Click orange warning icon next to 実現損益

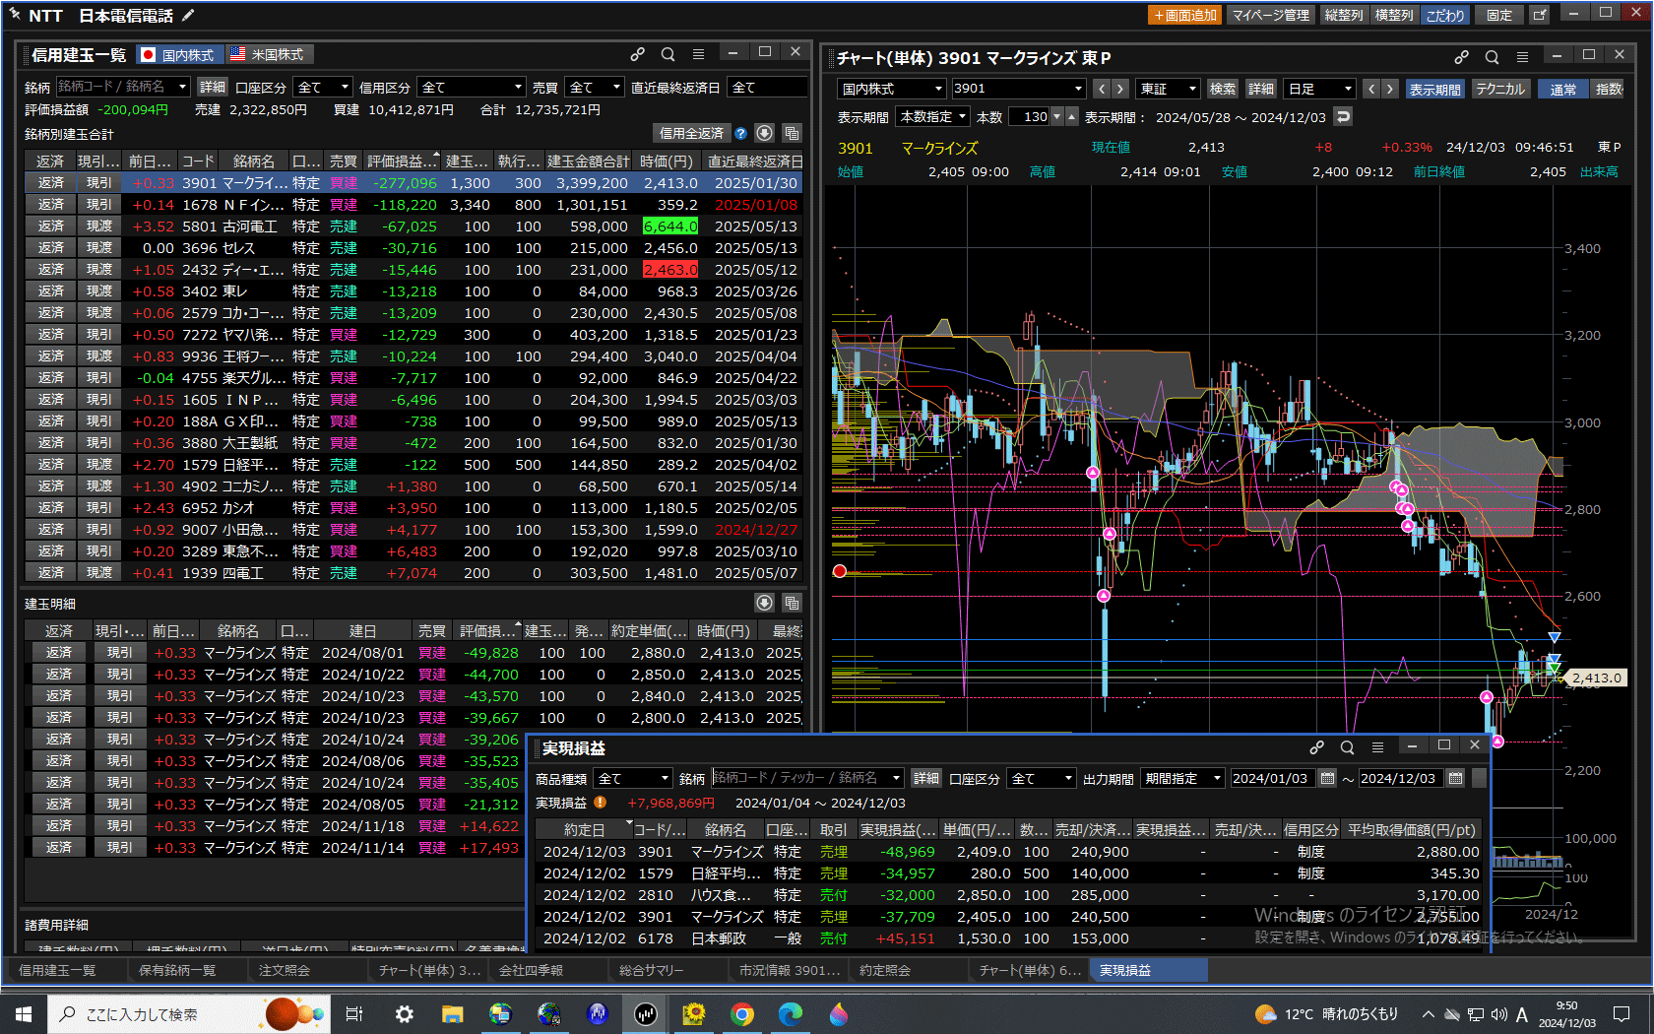(600, 803)
